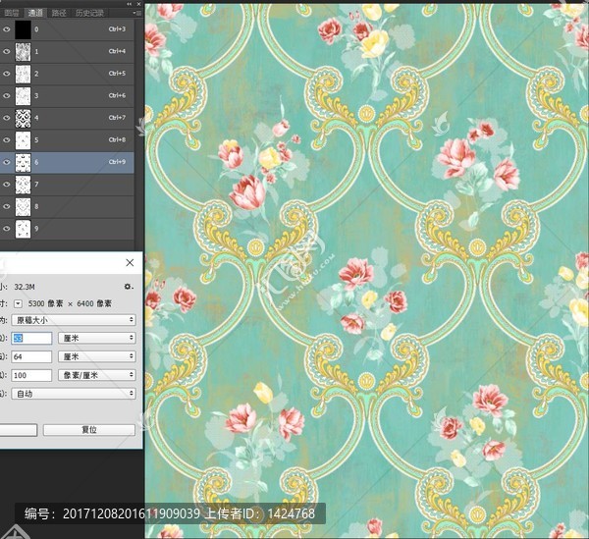This screenshot has height=539, width=589.
Task: Close the image size dialog with X
Action: [x=130, y=262]
